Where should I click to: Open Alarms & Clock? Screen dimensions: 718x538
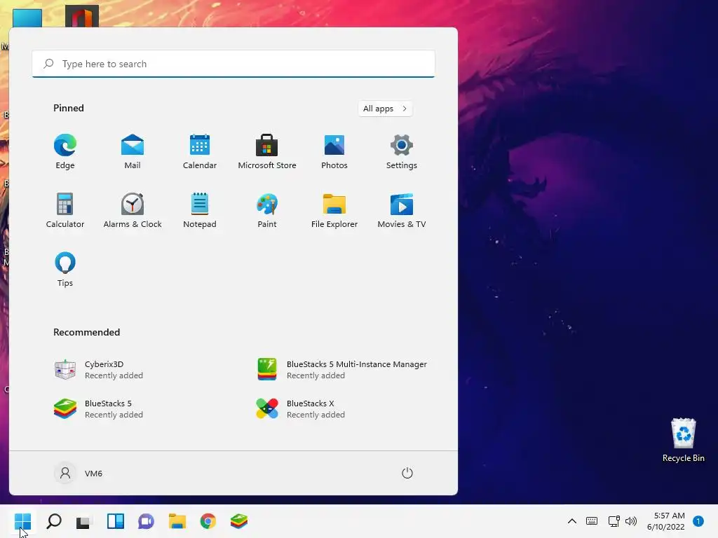(133, 210)
